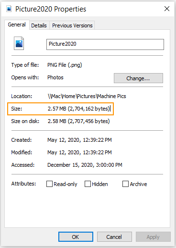The image size is (176, 248).
Task: Open the Previous Versions tab
Action: point(72,25)
